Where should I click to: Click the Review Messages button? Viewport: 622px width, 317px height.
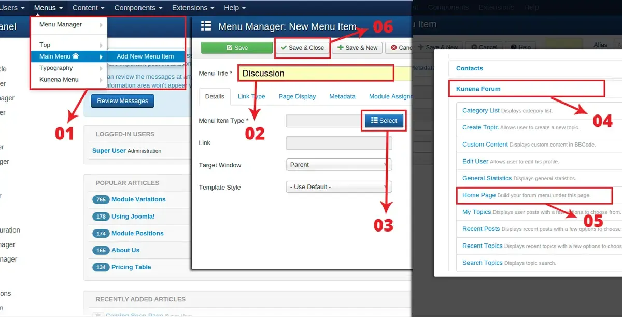122,101
